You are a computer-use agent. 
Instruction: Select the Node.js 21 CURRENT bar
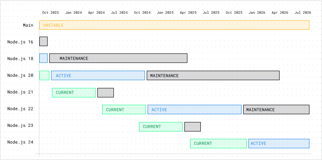(74, 92)
